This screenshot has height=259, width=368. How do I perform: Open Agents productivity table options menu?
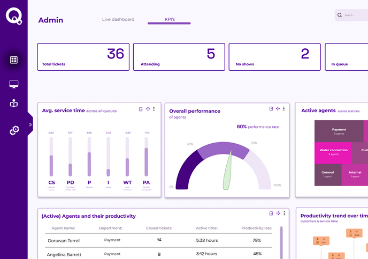click(284, 213)
